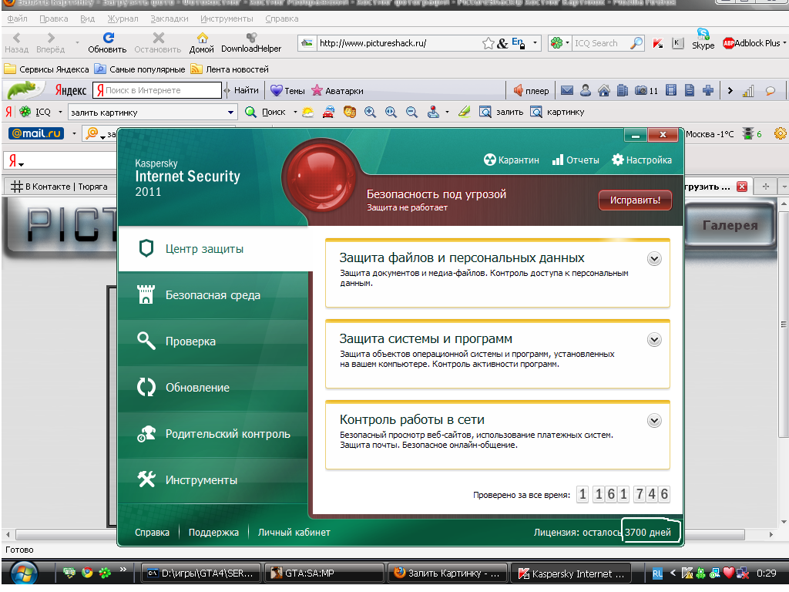Open the В Контакте | Тюряга tab
The image size is (789, 592).
pyautogui.click(x=59, y=187)
